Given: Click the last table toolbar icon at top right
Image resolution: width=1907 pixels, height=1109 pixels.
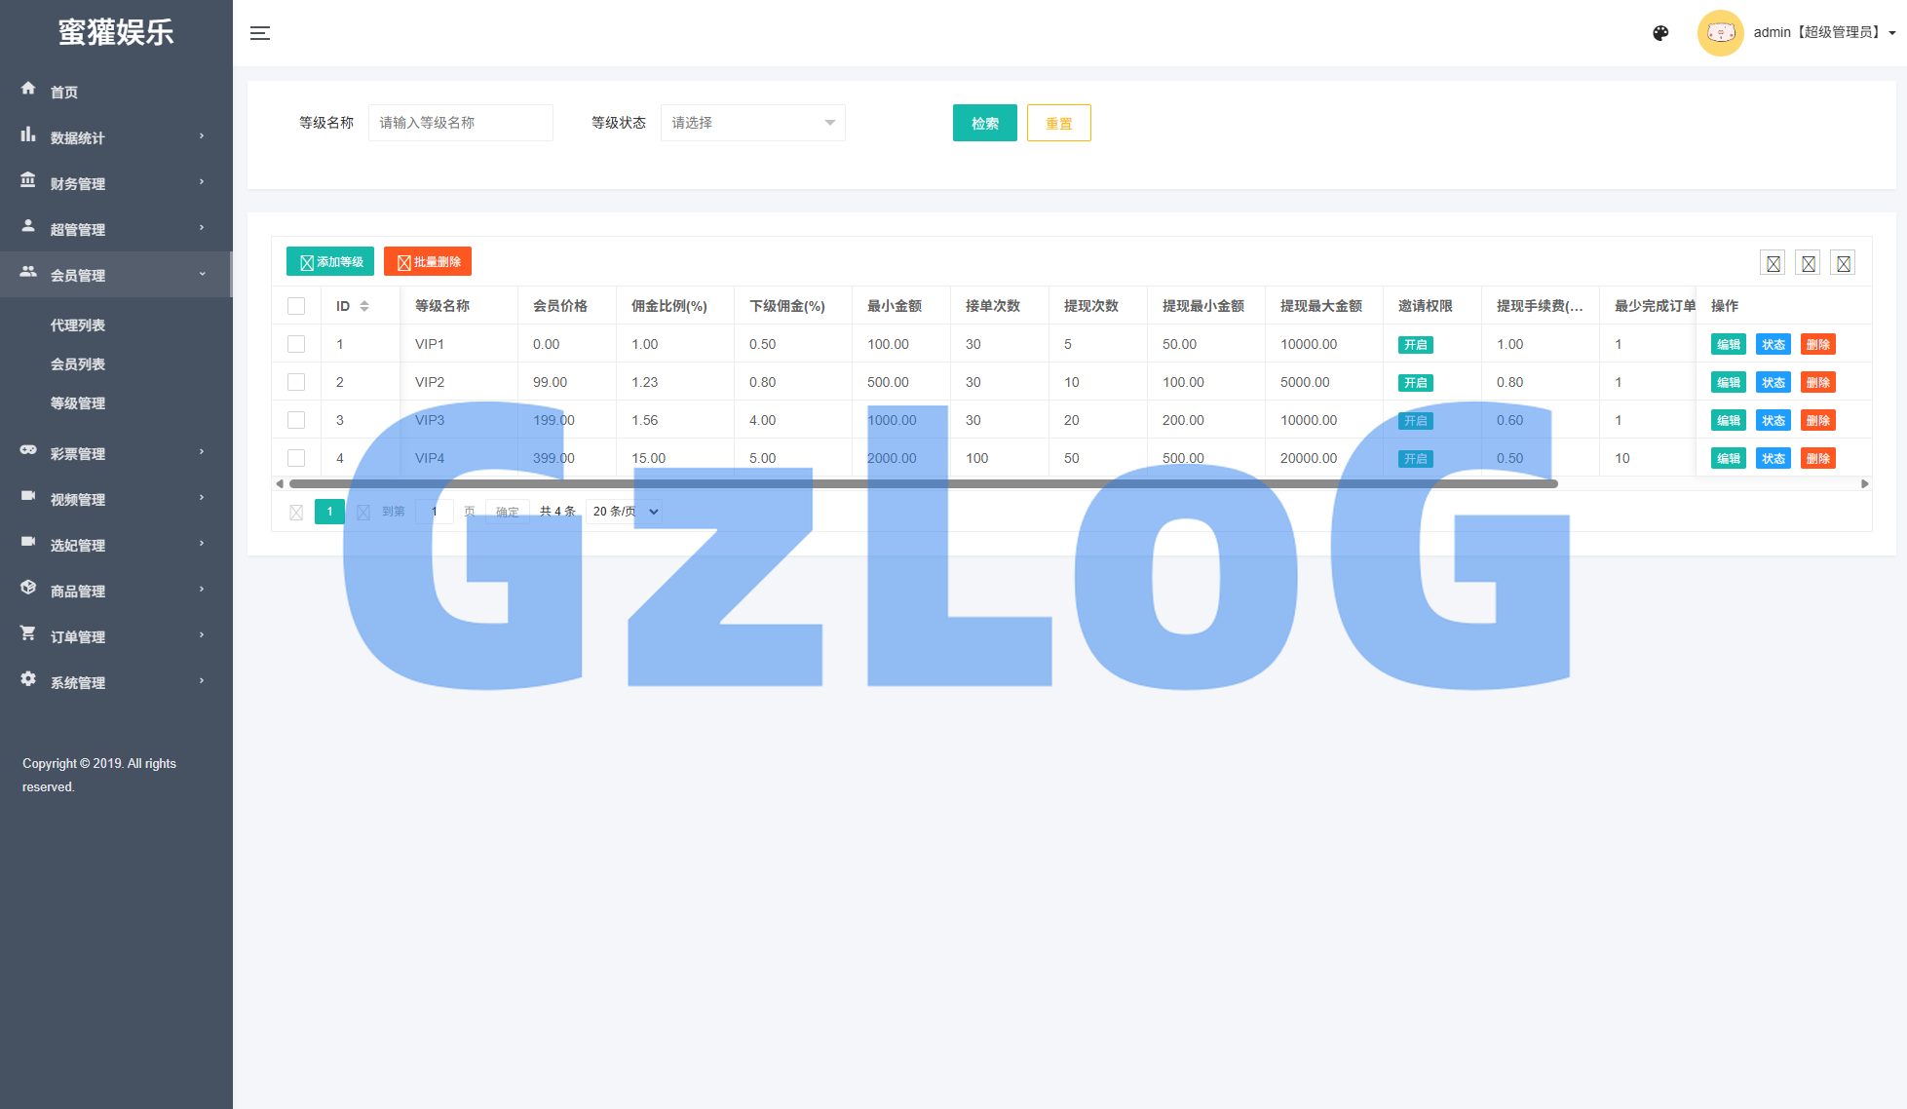Looking at the screenshot, I should (x=1843, y=263).
